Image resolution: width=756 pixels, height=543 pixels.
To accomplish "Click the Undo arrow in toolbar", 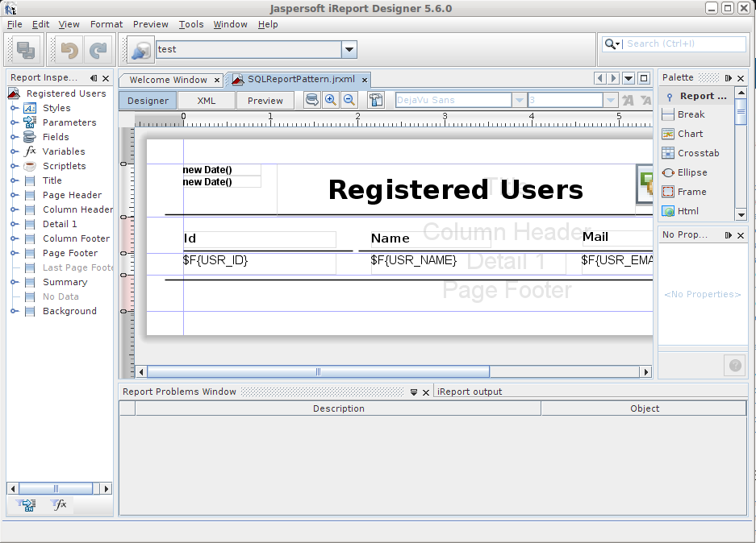I will click(69, 50).
